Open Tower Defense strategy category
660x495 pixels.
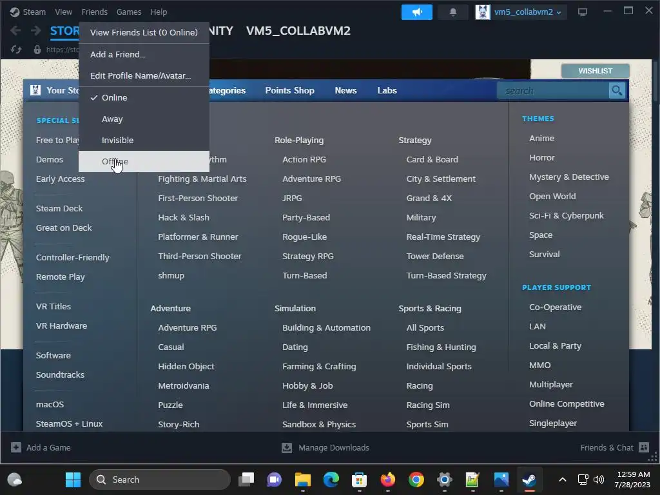435,256
